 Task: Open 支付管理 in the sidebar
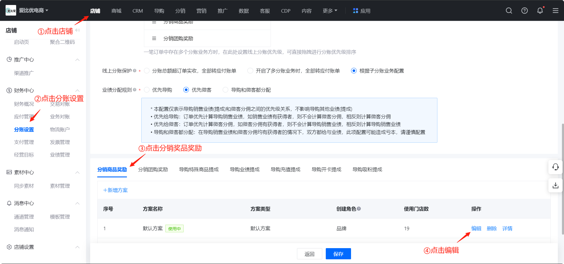tap(24, 142)
